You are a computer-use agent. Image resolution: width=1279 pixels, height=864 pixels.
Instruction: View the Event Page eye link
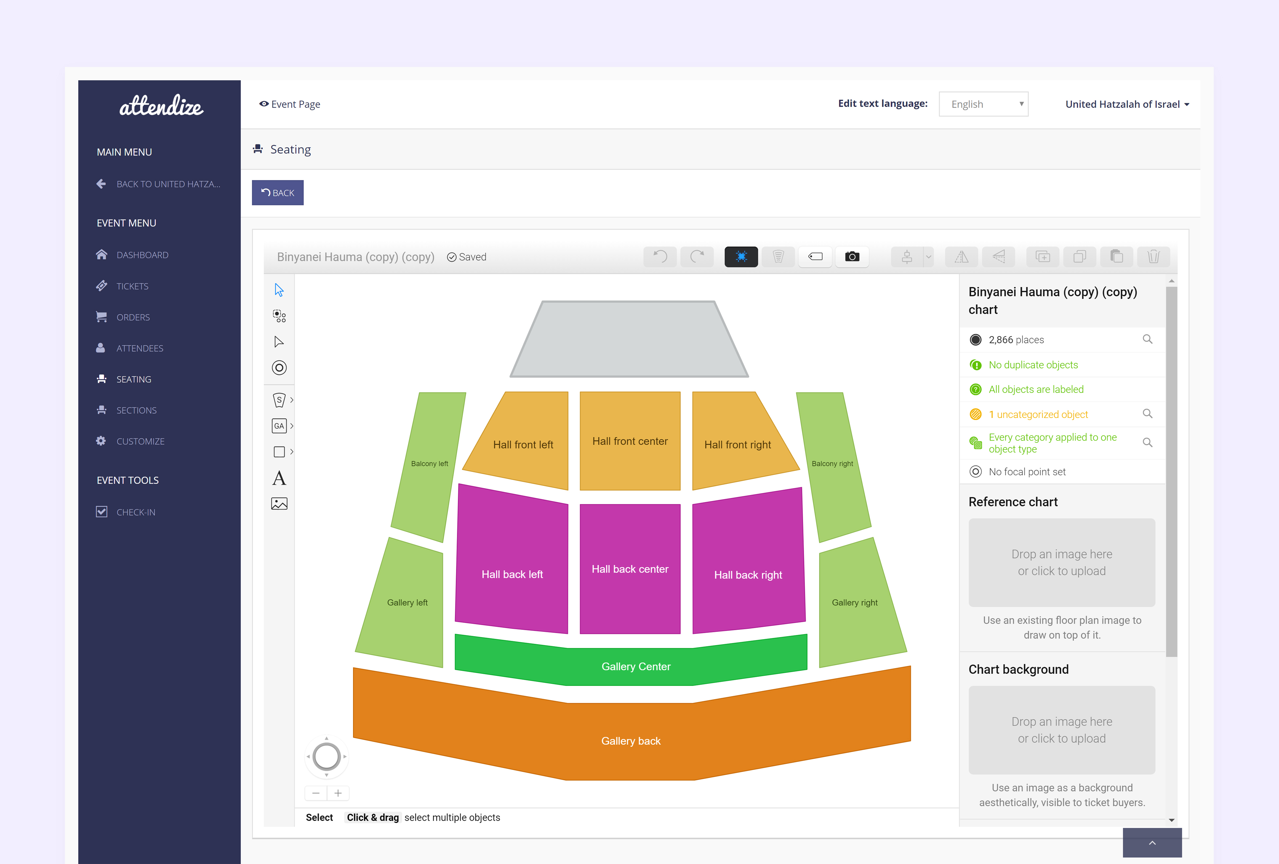click(290, 104)
